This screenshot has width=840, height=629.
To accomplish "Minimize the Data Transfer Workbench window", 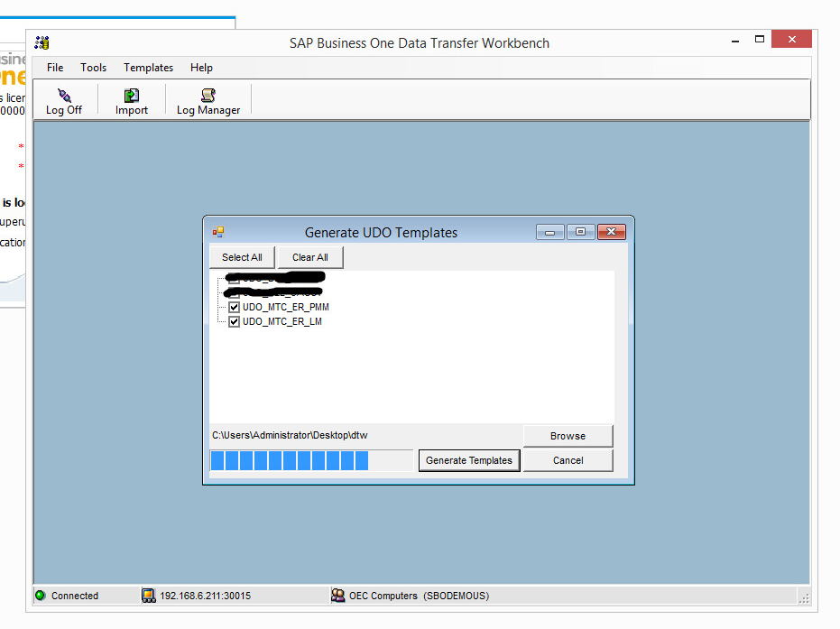I will pyautogui.click(x=735, y=41).
